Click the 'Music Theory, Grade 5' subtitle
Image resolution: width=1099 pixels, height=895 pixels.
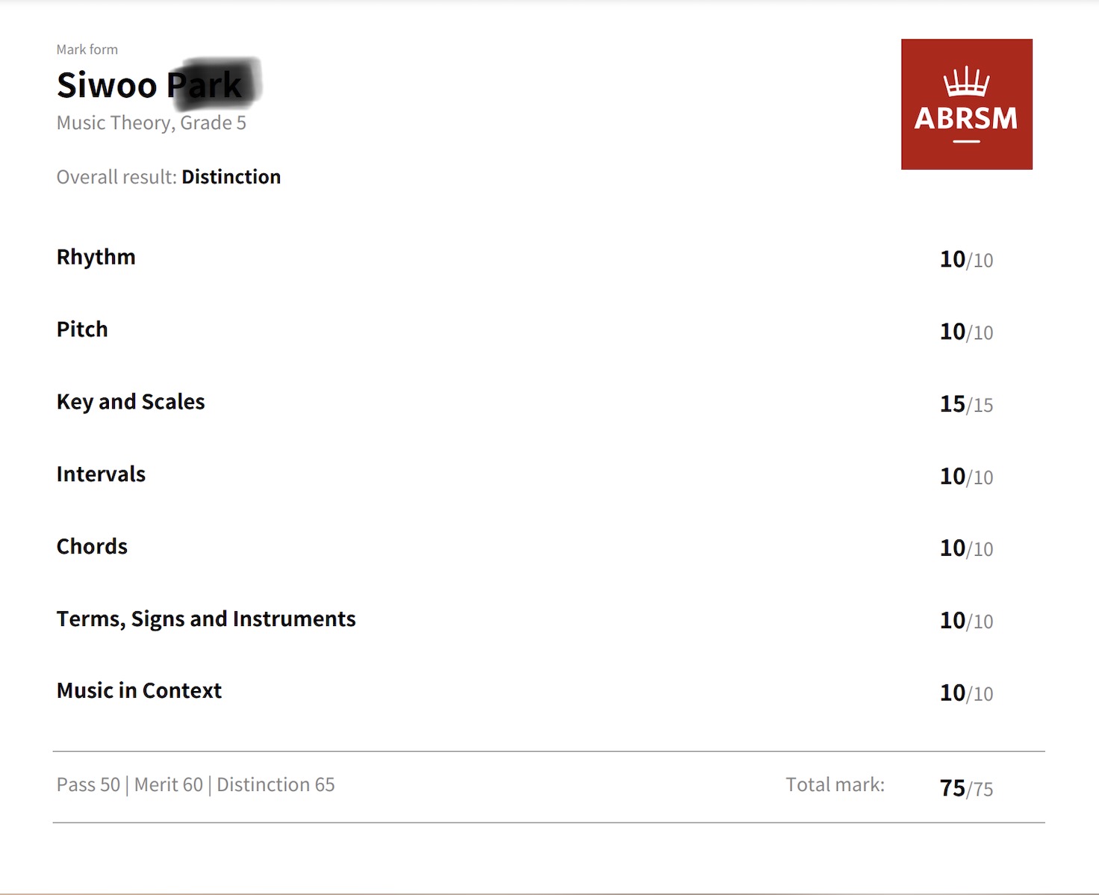[x=152, y=123]
